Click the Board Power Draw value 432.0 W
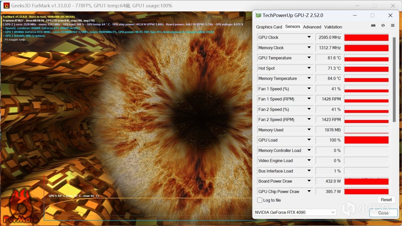Screen dimensions: 402x226 [x=328, y=181]
